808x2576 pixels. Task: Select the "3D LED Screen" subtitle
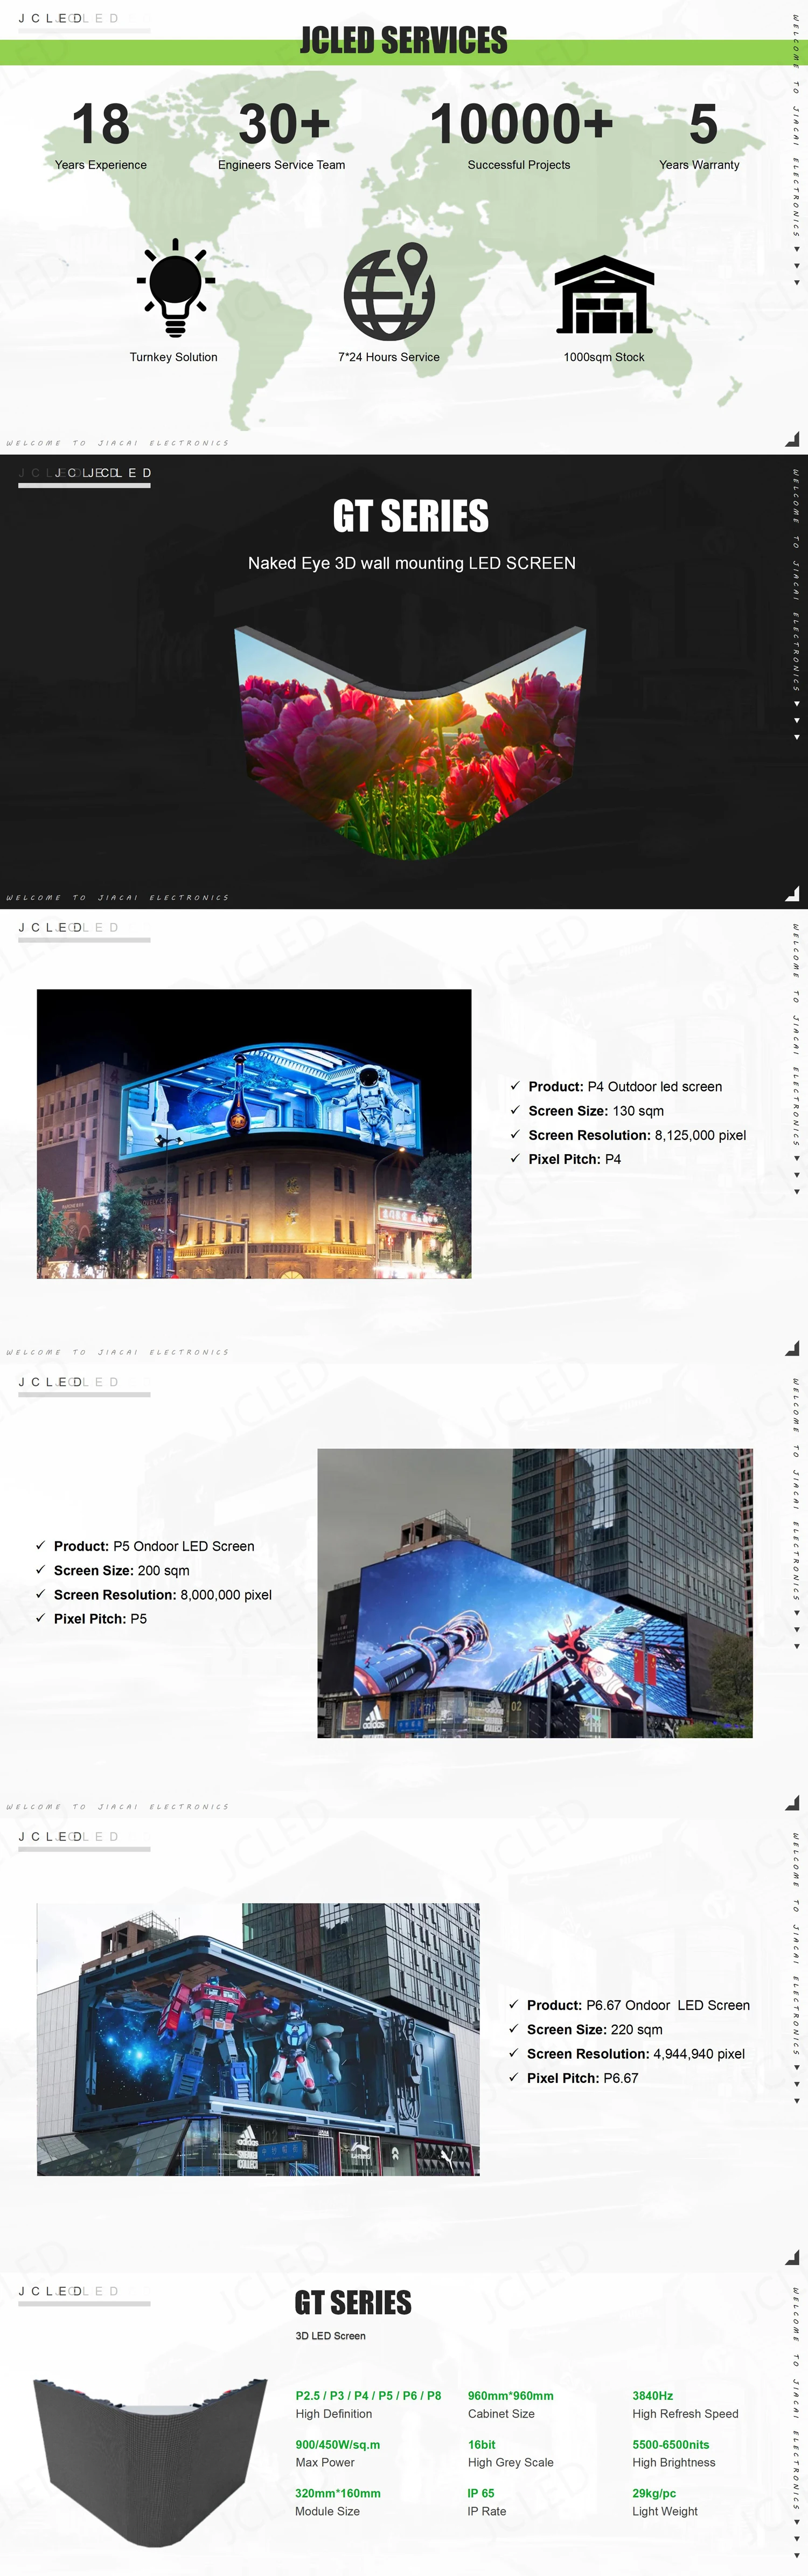tap(330, 2336)
